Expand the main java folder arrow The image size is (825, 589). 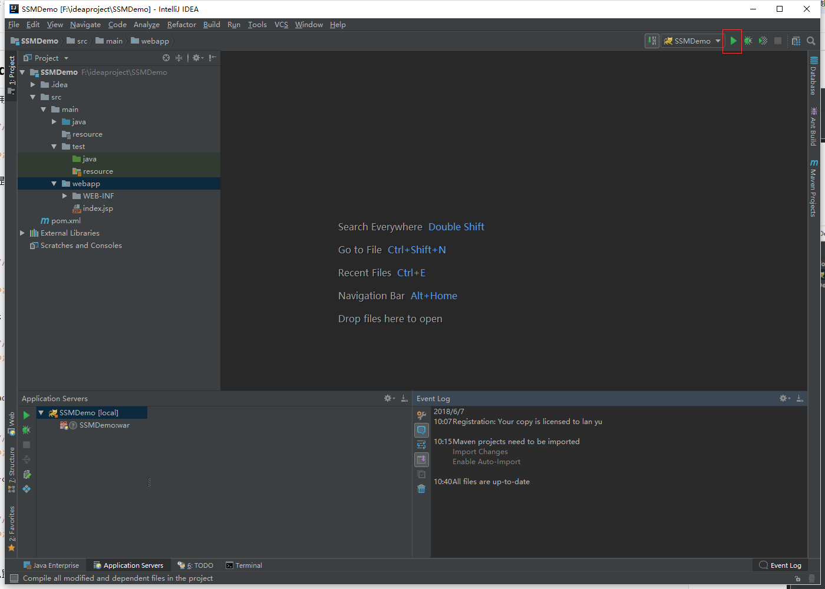coord(54,121)
